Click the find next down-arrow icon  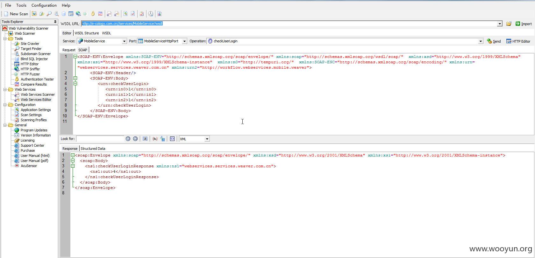[128, 139]
